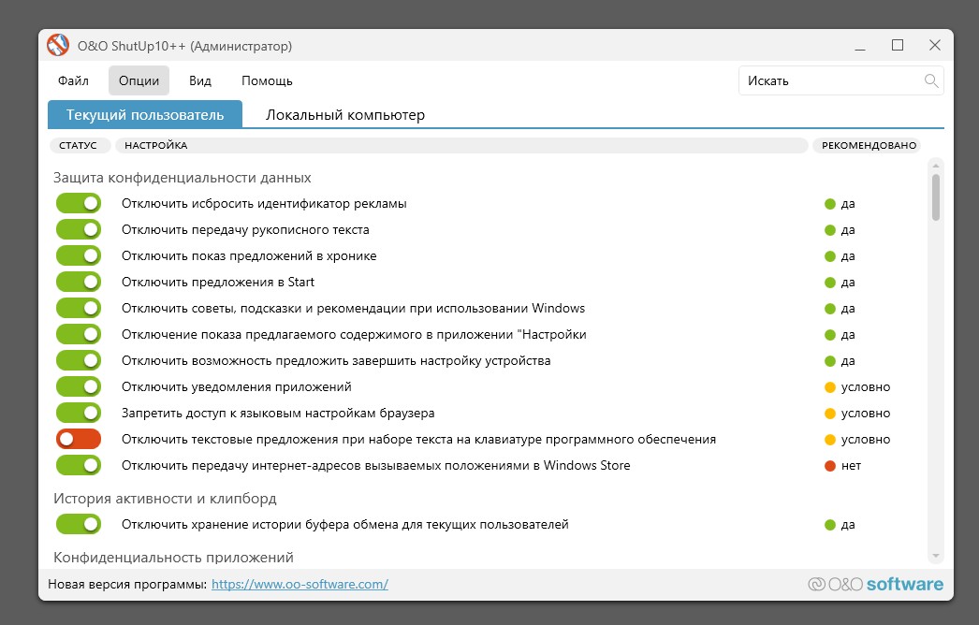Click the Рекомендовано column header

tap(866, 146)
